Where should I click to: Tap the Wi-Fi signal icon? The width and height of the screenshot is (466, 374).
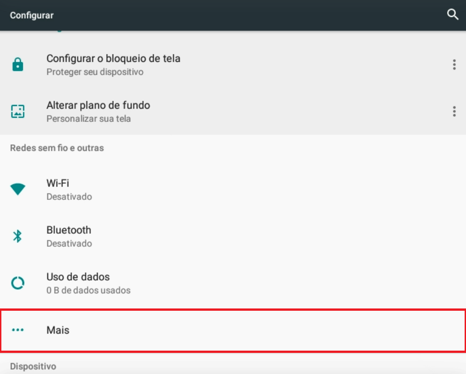pos(18,189)
